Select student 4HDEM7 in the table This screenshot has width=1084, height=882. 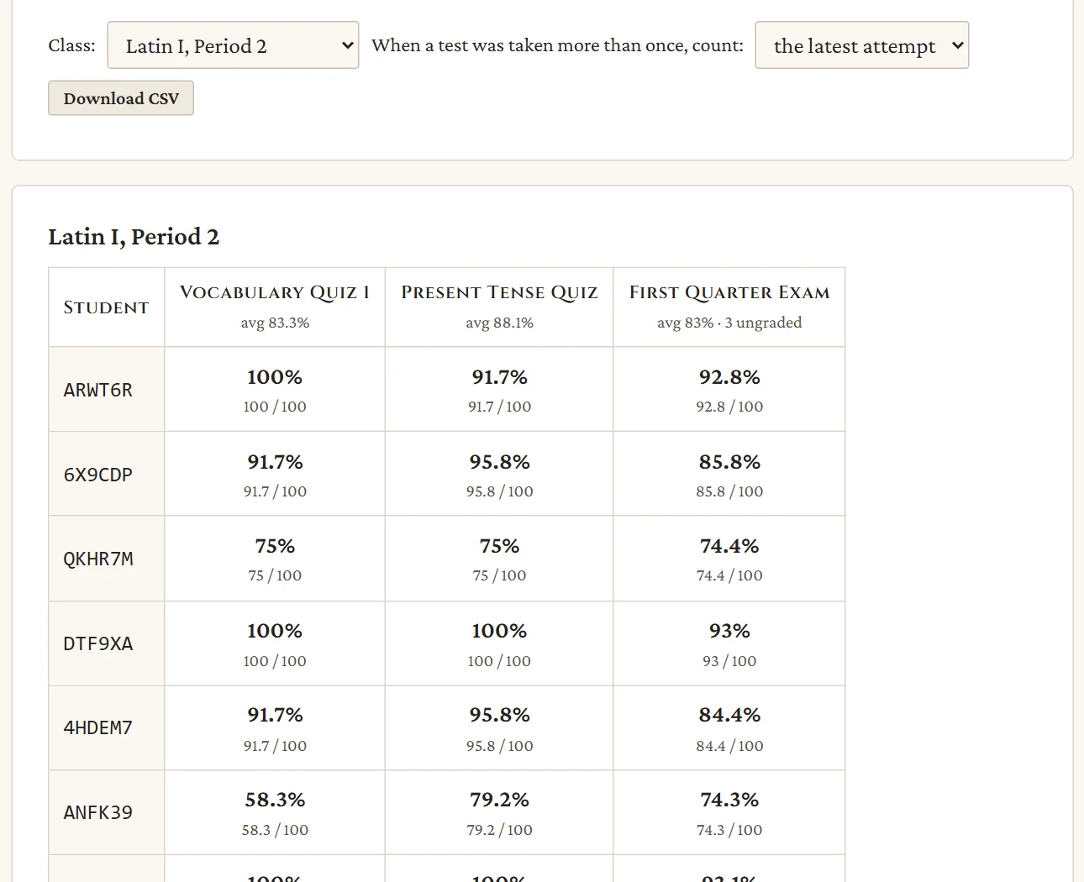click(98, 727)
